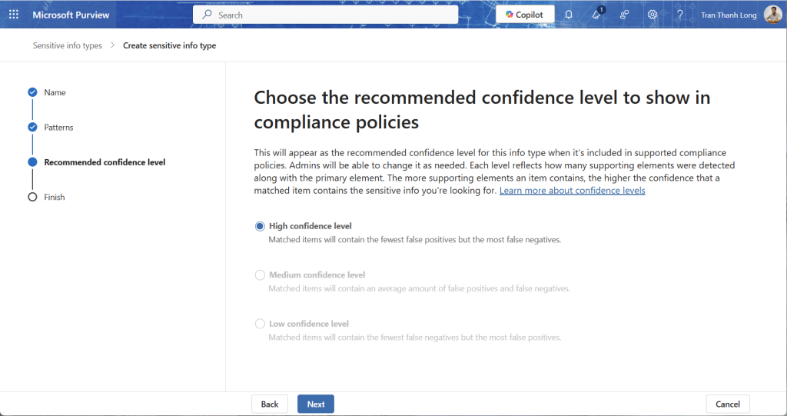Viewport: 787px width, 416px height.
Task: Click the community connections icon in header
Action: pyautogui.click(x=624, y=15)
